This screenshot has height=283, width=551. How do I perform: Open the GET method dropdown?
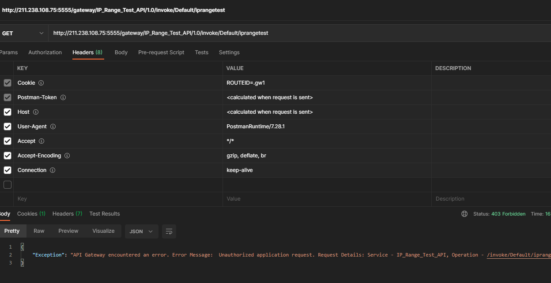tap(23, 33)
